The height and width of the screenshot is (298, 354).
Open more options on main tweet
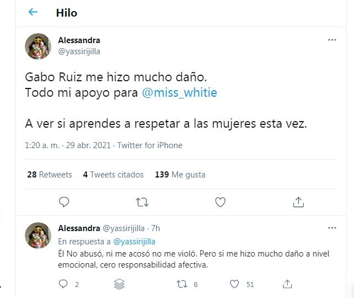[x=332, y=40]
